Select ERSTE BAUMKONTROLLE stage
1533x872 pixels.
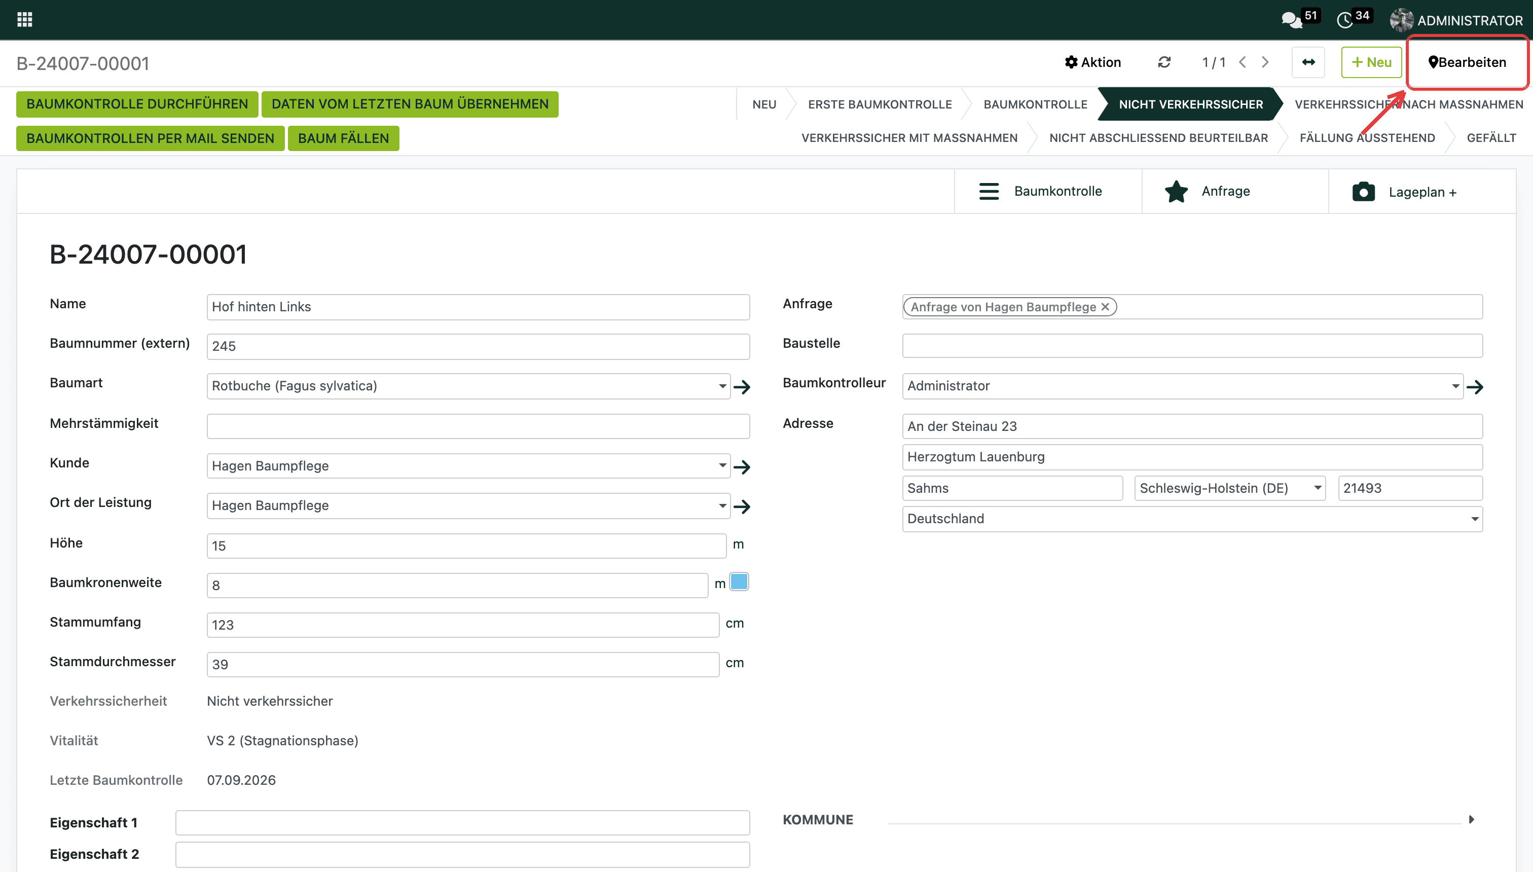(x=880, y=104)
